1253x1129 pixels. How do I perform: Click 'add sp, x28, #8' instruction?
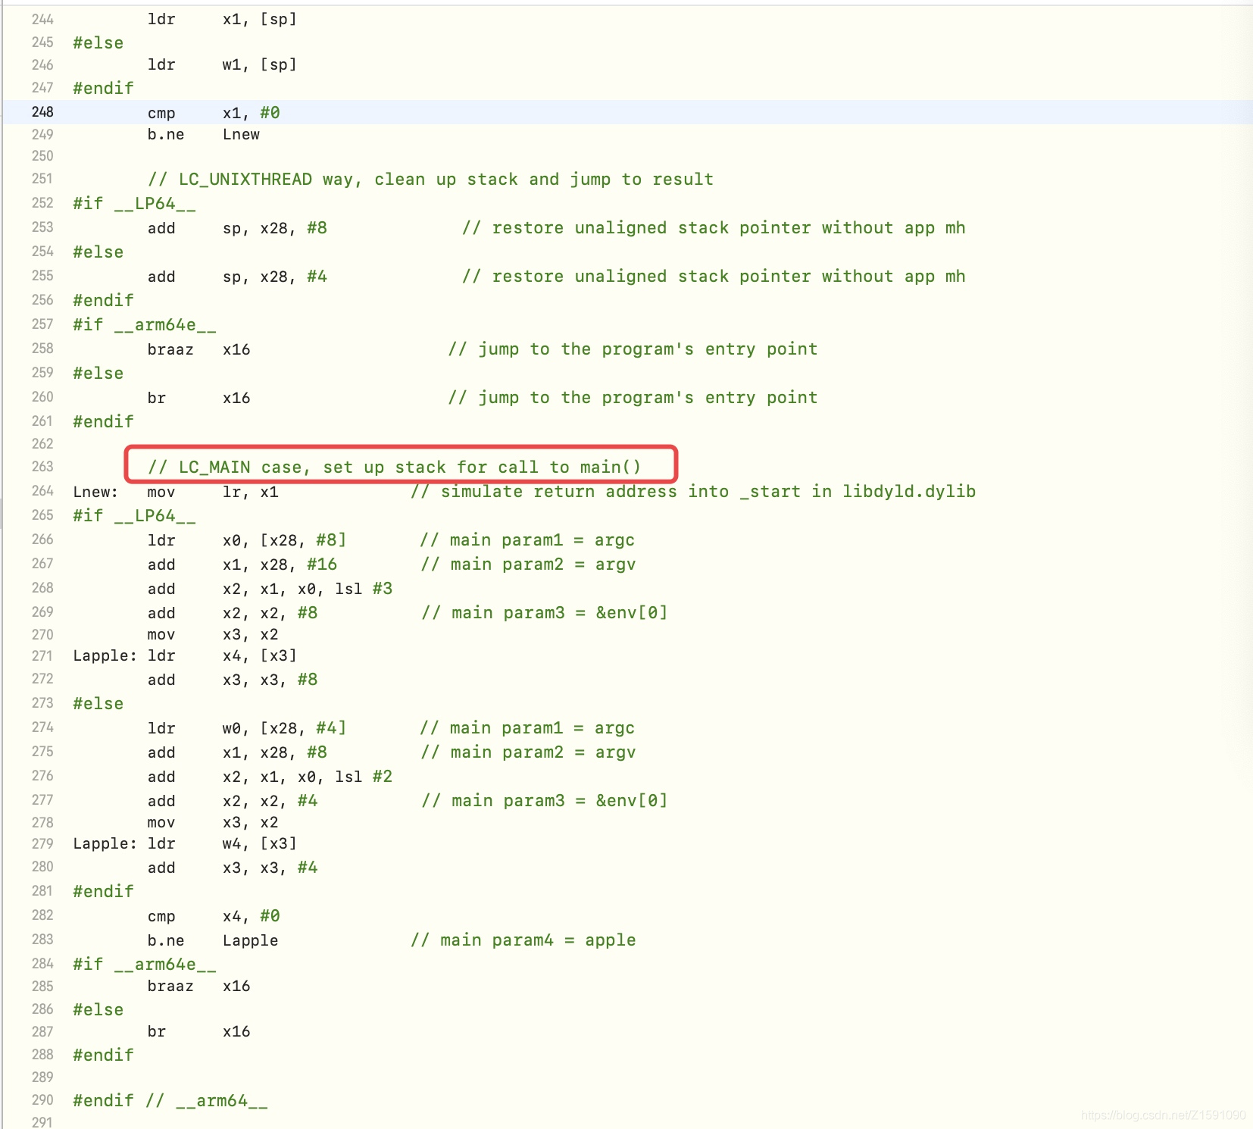(x=237, y=228)
